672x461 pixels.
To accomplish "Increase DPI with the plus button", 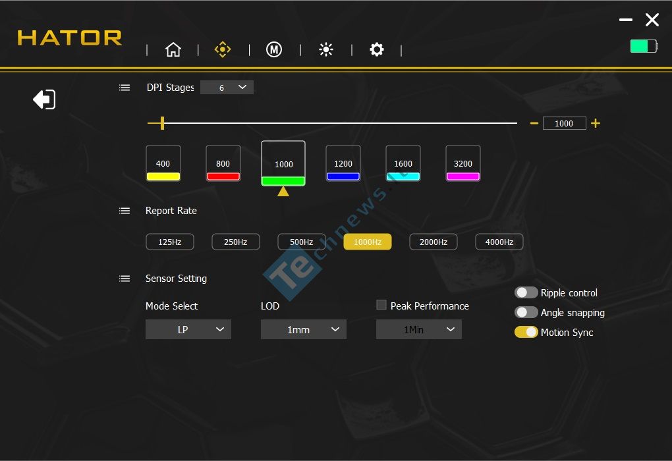I will point(596,123).
